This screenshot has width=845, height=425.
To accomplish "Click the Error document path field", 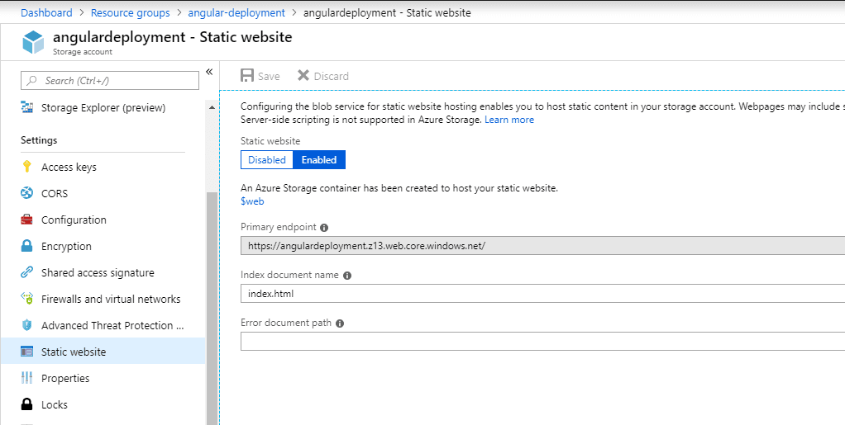I will pos(542,342).
